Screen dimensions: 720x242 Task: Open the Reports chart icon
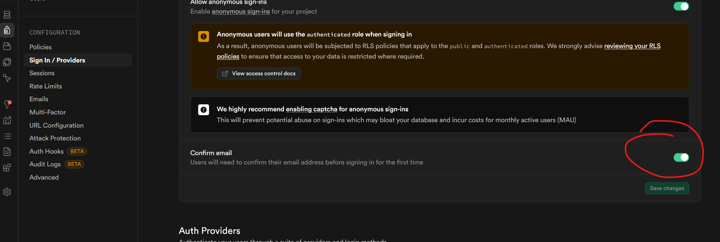7,120
